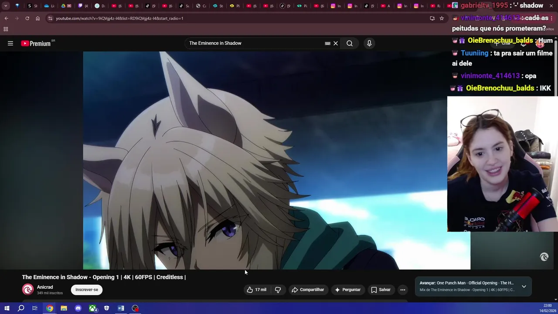Open the Anicrad channel avatar
Image resolution: width=558 pixels, height=314 pixels.
coord(28,290)
